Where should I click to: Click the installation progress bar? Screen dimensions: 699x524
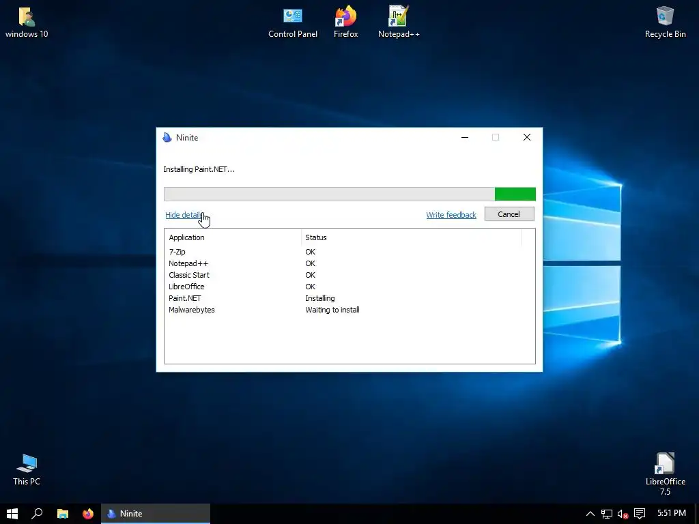[349, 194]
